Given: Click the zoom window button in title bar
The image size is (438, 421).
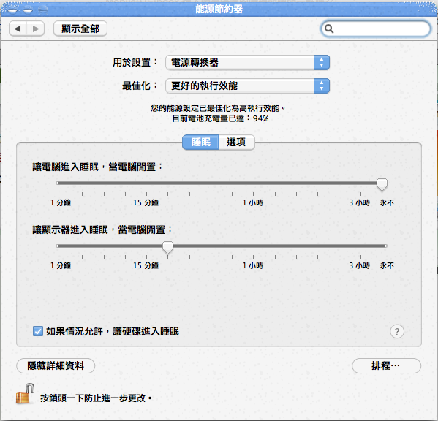Looking at the screenshot, I should 43,10.
